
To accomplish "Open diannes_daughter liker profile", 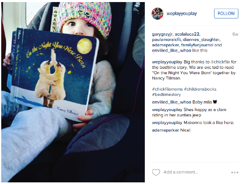I will (x=201, y=40).
